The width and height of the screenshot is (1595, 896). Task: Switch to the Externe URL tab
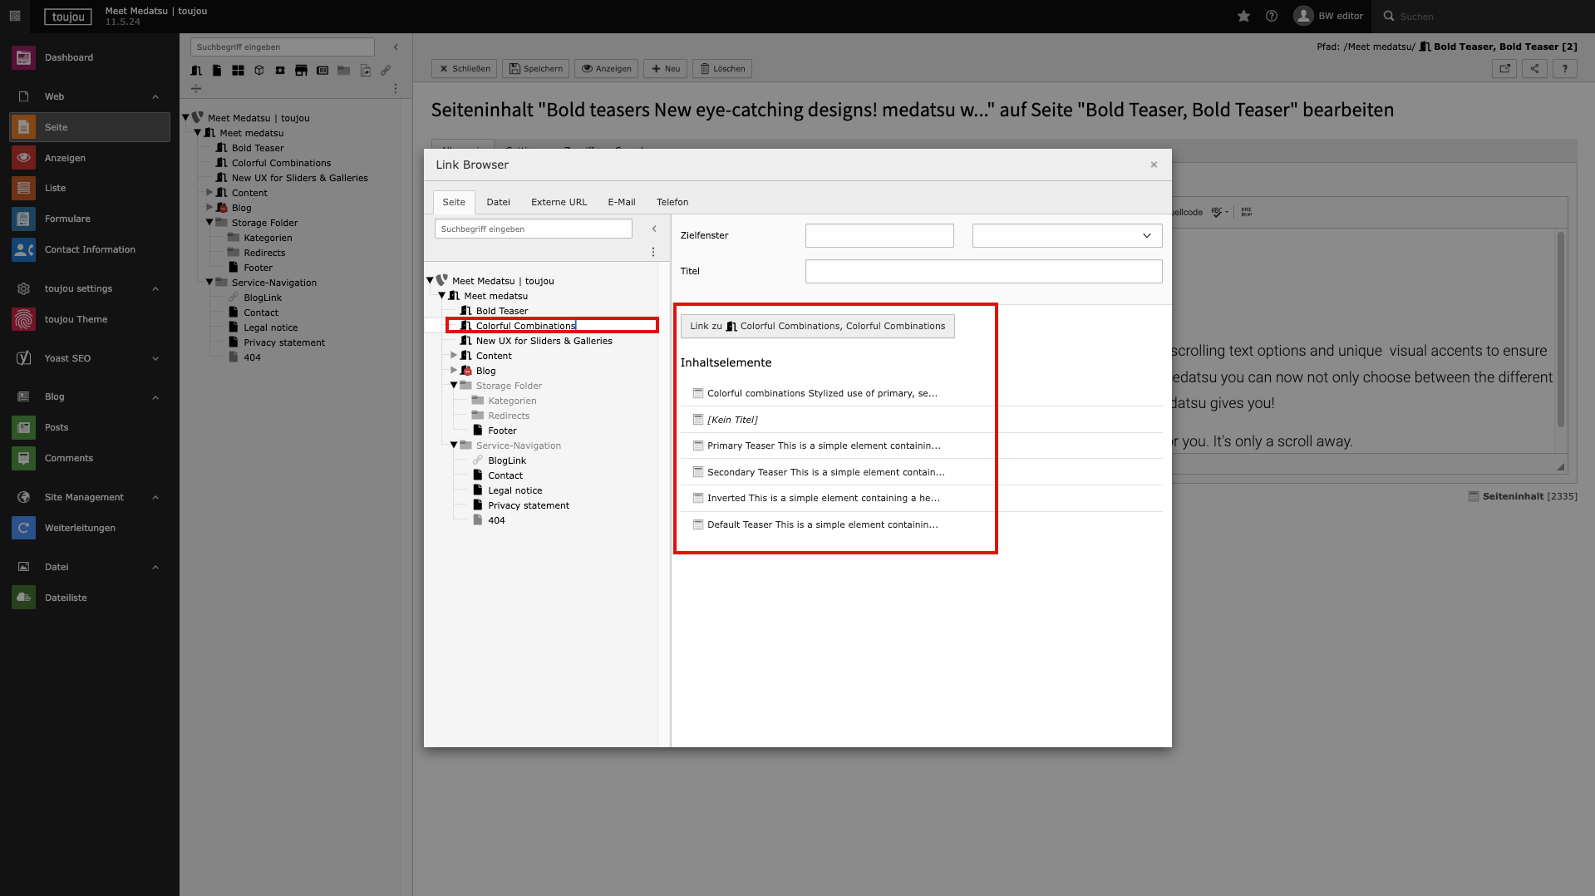click(559, 202)
